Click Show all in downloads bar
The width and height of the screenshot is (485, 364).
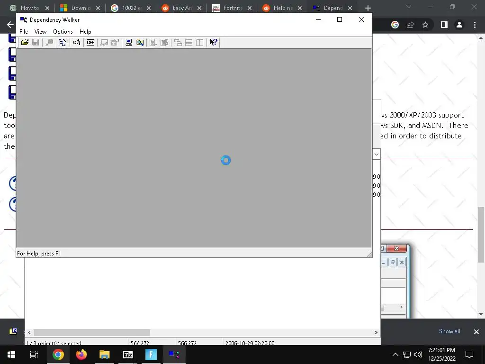pyautogui.click(x=449, y=331)
